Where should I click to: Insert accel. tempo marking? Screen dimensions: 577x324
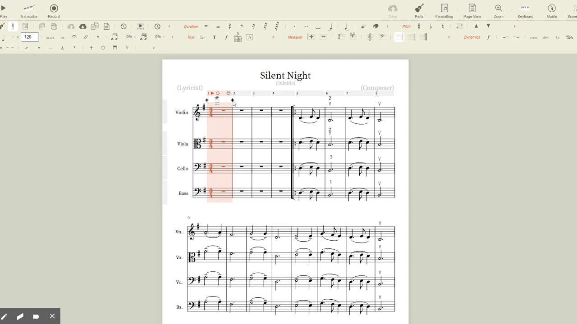[50, 37]
